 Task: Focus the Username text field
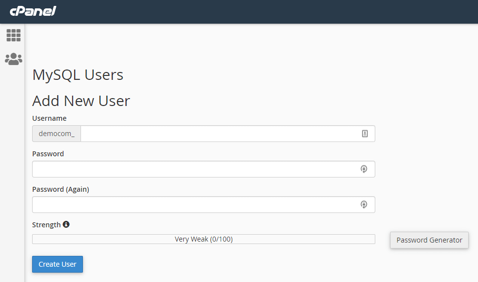point(220,134)
